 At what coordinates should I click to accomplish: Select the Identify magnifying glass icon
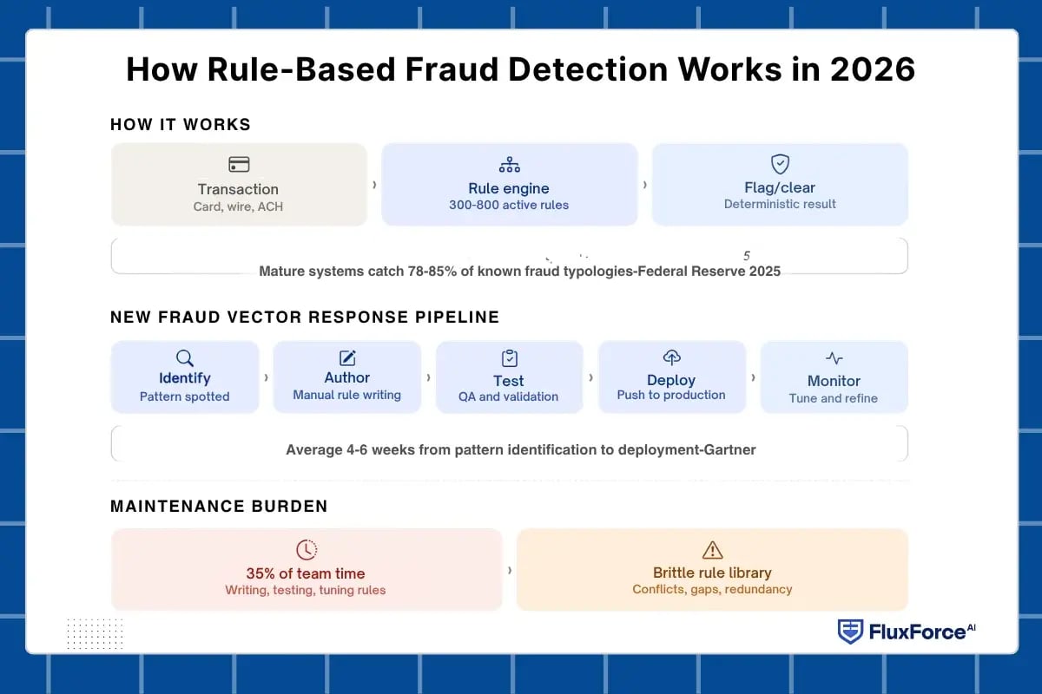click(185, 357)
